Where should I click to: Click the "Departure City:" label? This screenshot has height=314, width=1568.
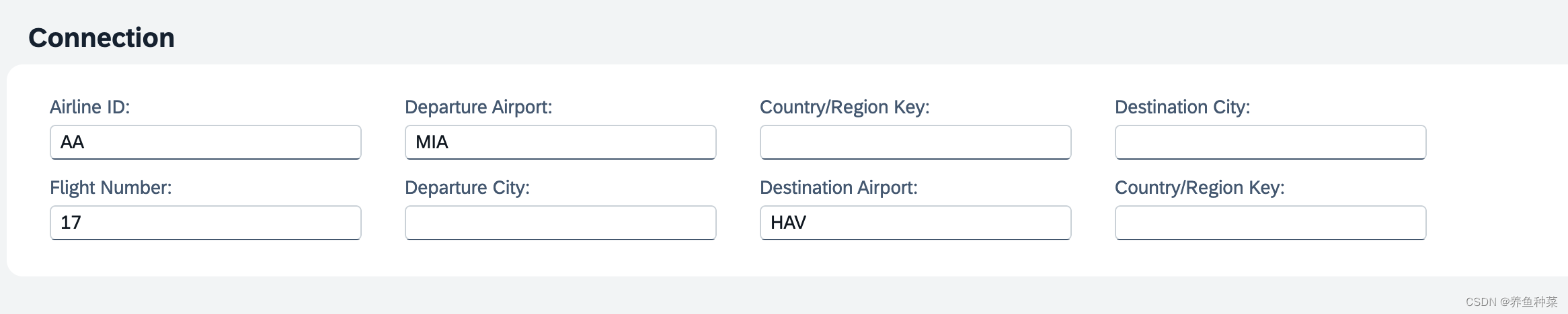tap(467, 188)
